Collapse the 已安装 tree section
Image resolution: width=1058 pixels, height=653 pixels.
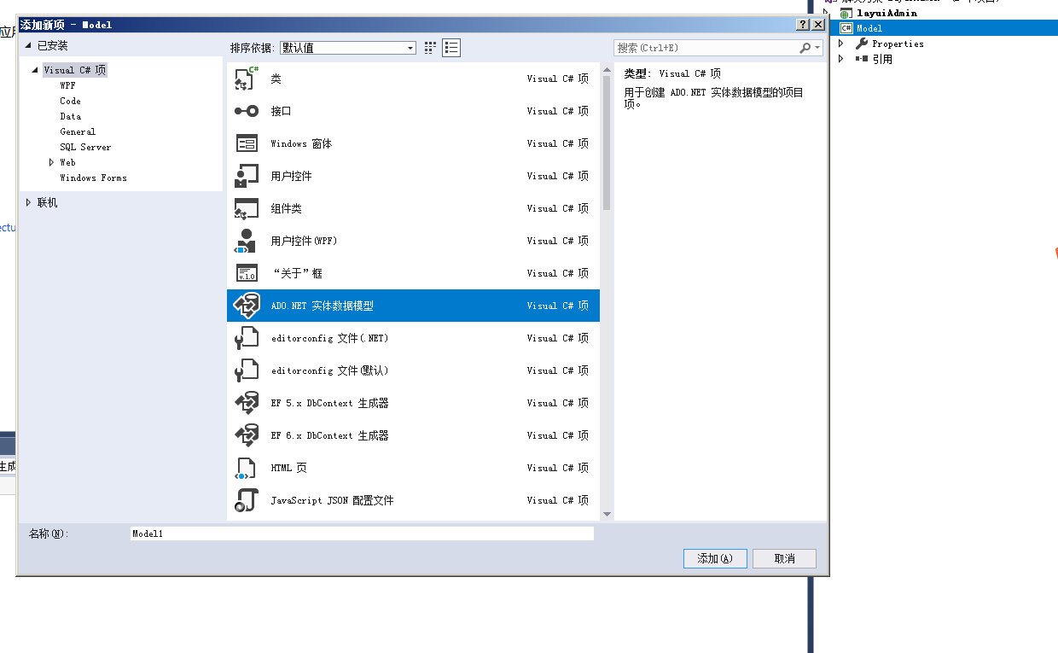click(28, 45)
